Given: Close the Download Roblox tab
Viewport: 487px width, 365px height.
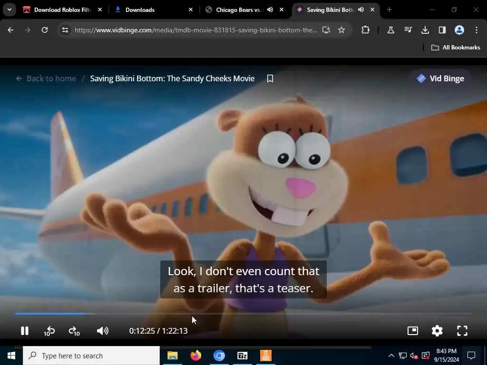Looking at the screenshot, I should 100,10.
